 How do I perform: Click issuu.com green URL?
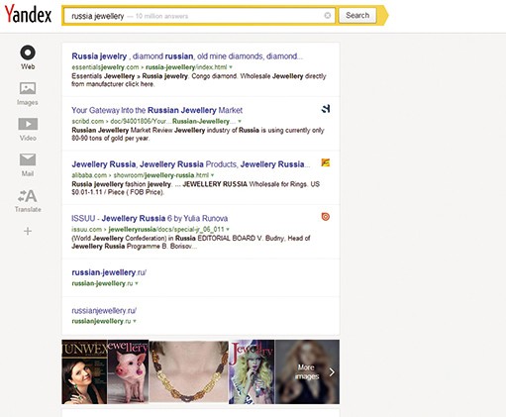148,230
